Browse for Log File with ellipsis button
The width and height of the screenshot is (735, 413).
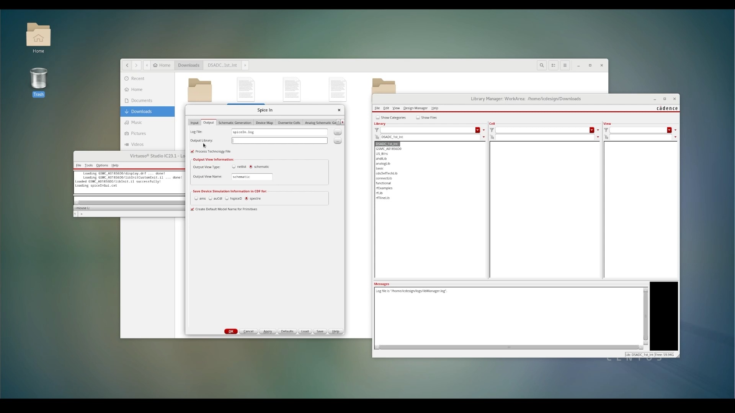[337, 132]
